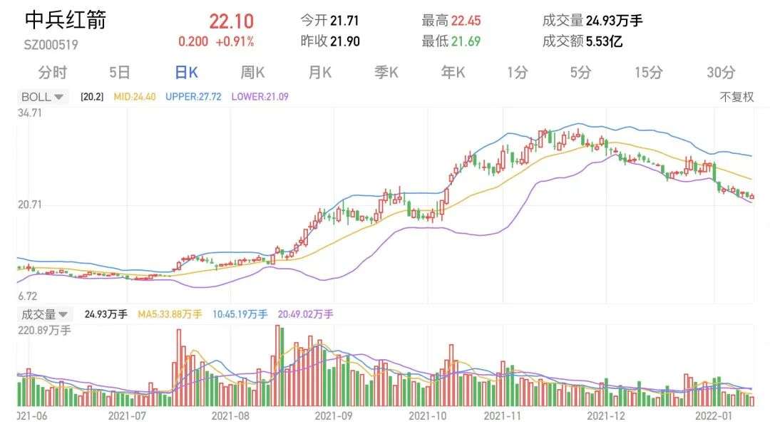Open the 月K chart tab
This screenshot has height=429, width=770.
pyautogui.click(x=319, y=72)
